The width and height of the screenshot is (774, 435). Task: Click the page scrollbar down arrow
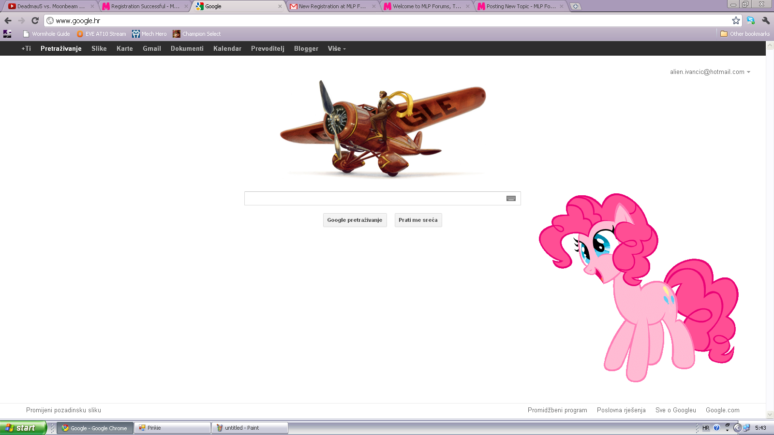coord(770,415)
